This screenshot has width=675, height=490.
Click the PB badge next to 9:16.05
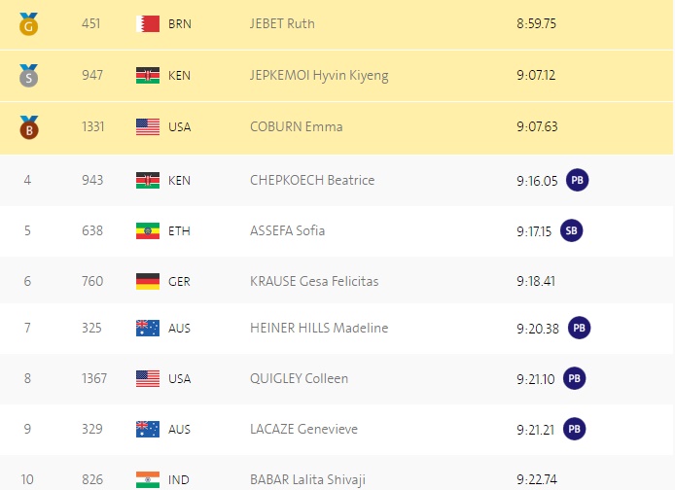point(577,180)
